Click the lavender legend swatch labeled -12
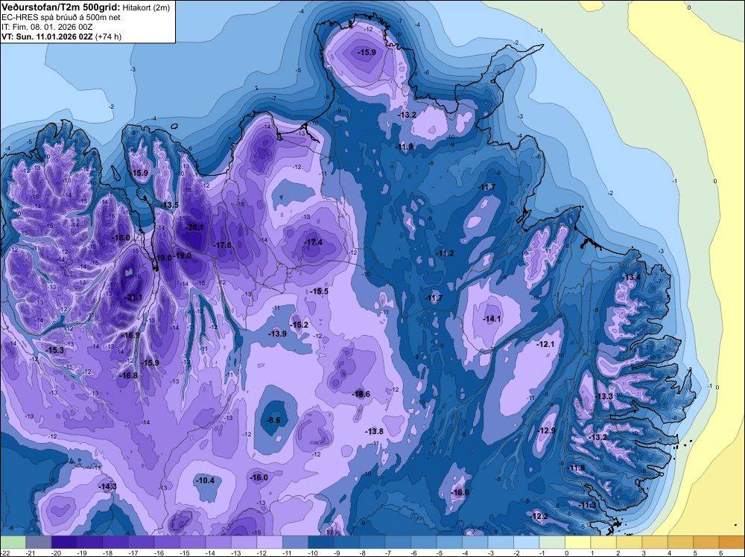The width and height of the screenshot is (745, 557). coord(270,542)
